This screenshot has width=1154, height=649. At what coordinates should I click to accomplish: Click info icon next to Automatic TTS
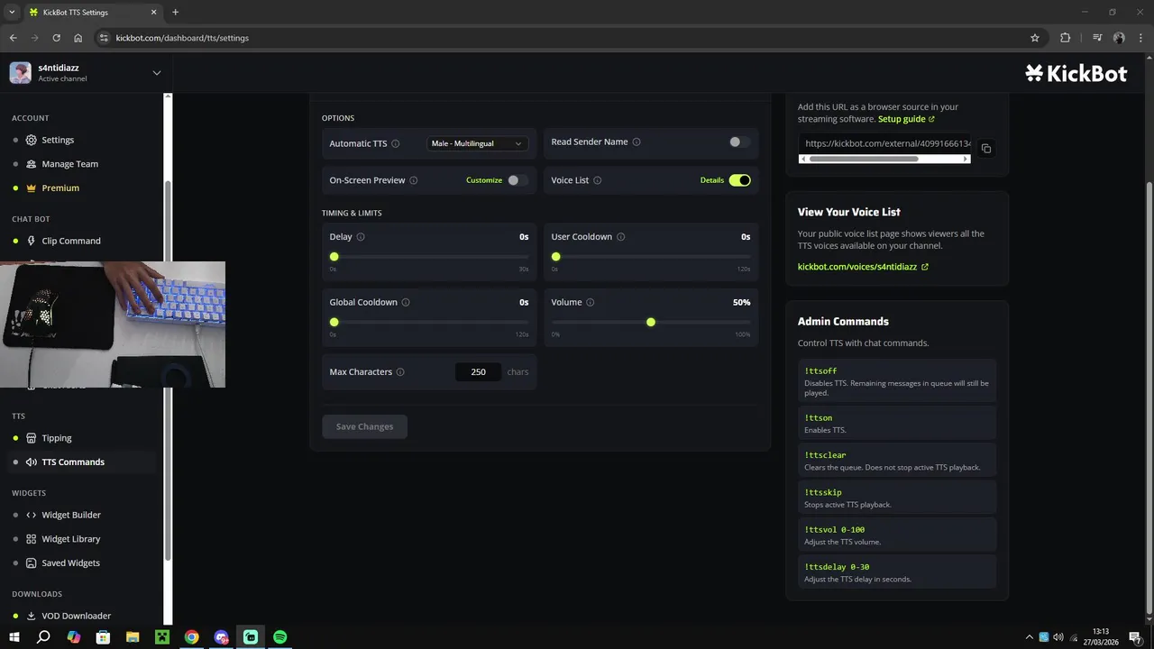click(396, 143)
